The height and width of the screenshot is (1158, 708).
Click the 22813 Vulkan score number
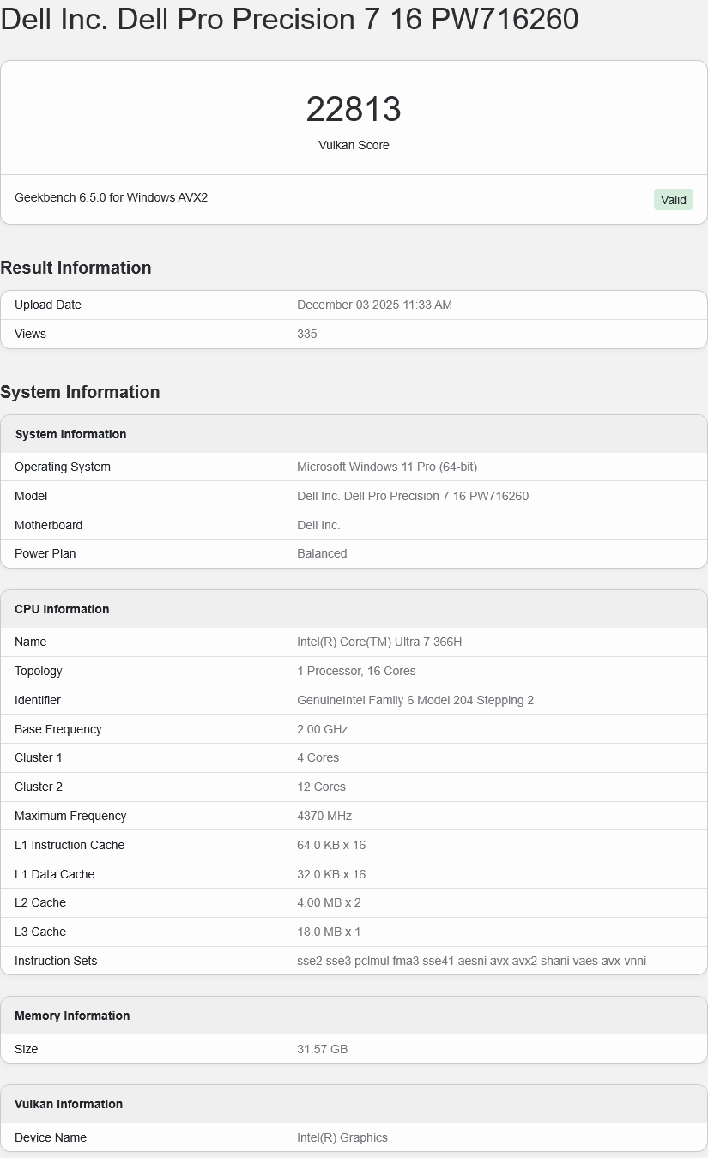pyautogui.click(x=354, y=110)
